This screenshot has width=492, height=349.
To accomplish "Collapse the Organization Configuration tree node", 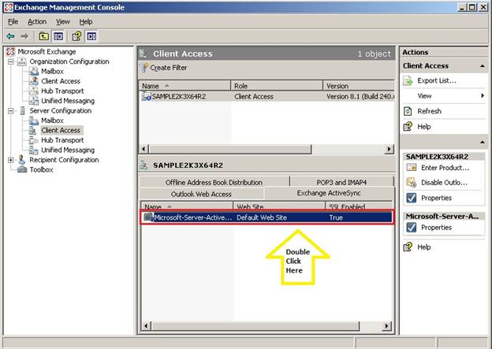I will pos(11,61).
